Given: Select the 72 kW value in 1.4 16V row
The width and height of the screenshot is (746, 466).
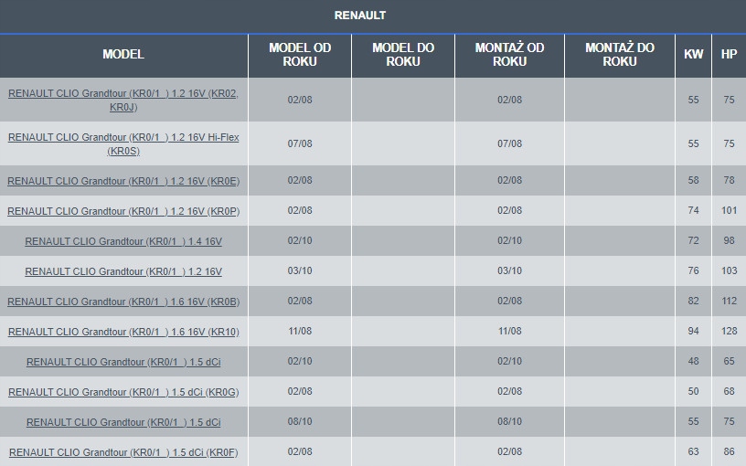Looking at the screenshot, I should coord(693,240).
